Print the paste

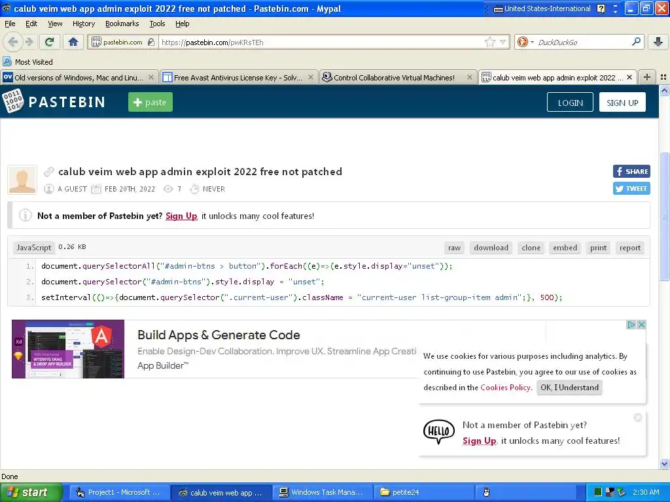[x=598, y=248]
